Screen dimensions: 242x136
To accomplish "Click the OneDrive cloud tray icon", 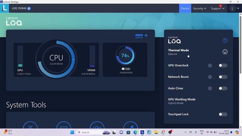I will (x=191, y=132).
